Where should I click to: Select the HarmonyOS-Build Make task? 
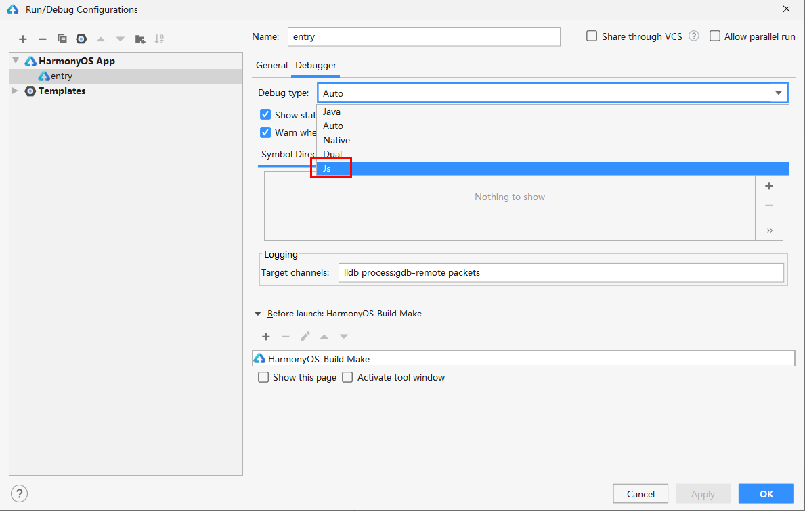coord(523,359)
